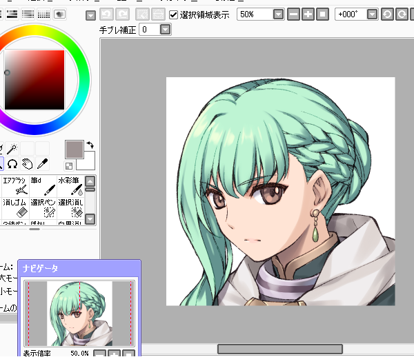Screen dimensions: 414x357
Task: Click the plus zoom-in button
Action: click(308, 14)
